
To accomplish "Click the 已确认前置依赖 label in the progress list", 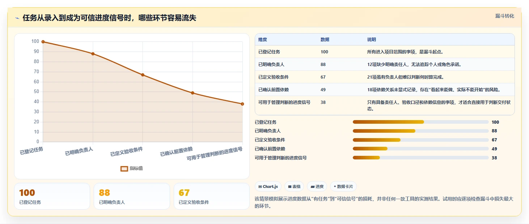I will pyautogui.click(x=270, y=149).
